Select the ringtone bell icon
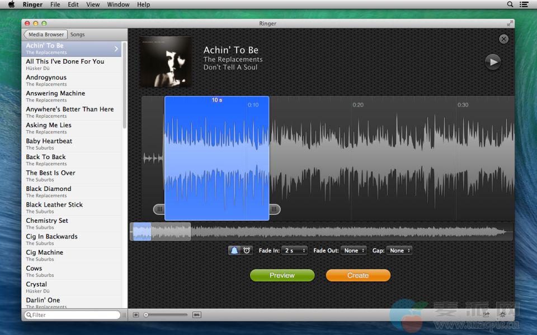This screenshot has height=335, width=537. click(x=235, y=251)
